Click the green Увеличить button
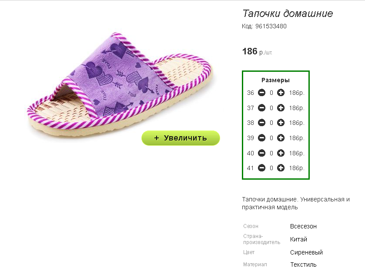 [181, 138]
